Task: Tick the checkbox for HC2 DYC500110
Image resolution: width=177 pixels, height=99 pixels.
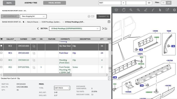Action: tap(1, 60)
